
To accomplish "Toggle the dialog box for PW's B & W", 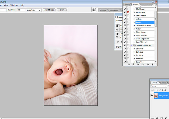I will pos(128,12).
